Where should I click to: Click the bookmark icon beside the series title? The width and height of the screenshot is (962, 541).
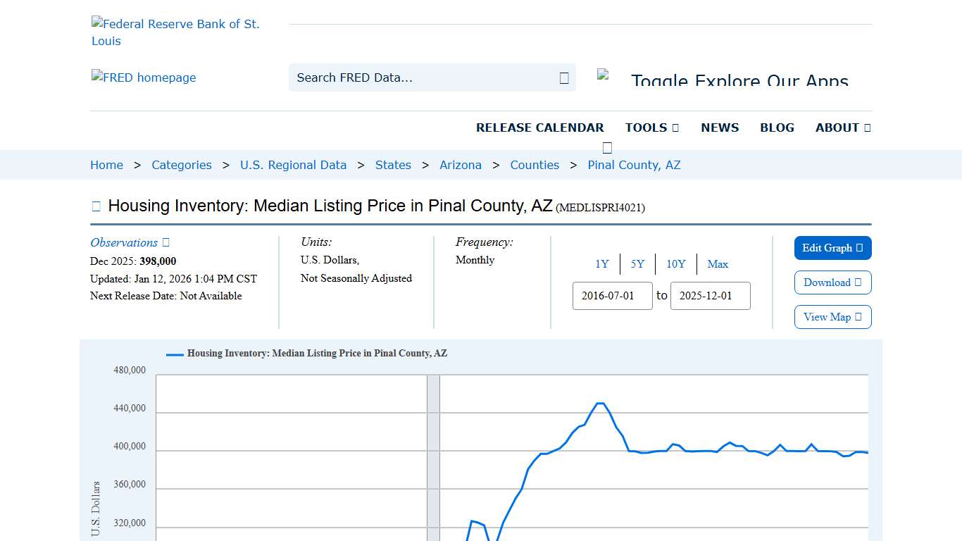pos(96,205)
